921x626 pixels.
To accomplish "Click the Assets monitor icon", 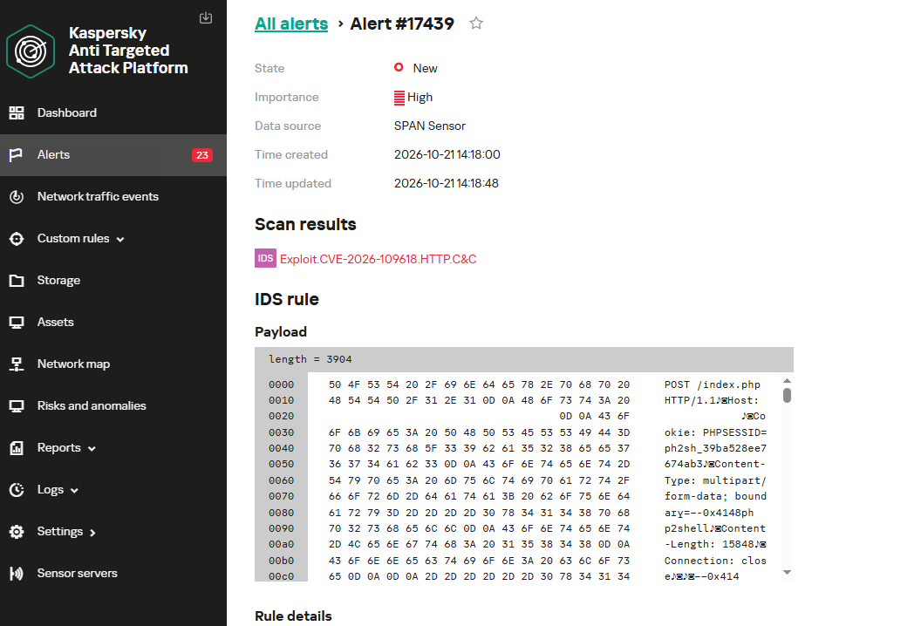I will [17, 323].
